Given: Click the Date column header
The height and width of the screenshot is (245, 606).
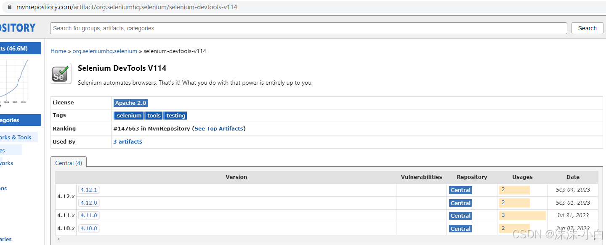Looking at the screenshot, I should (x=573, y=177).
